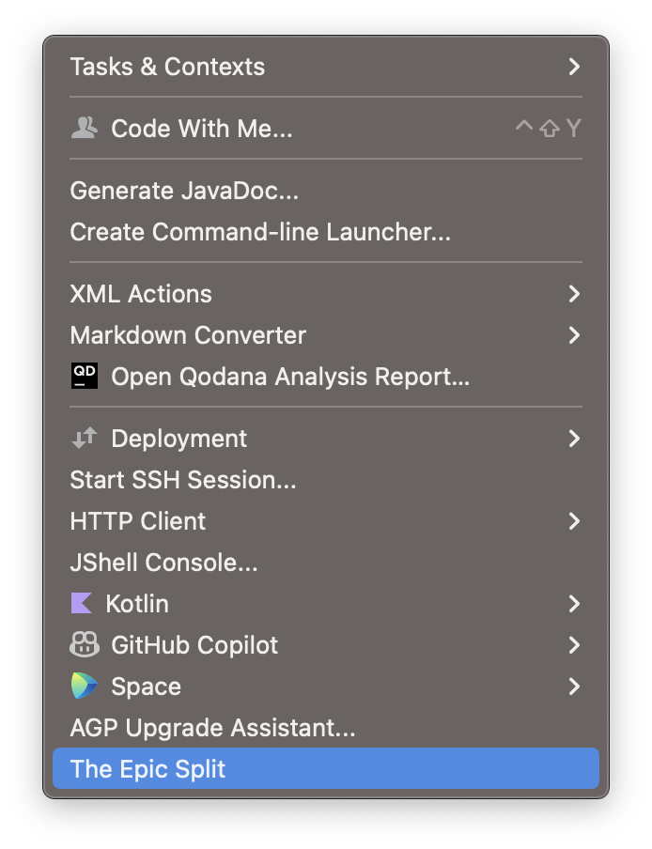Click the GitHub Copilot icon

[84, 645]
